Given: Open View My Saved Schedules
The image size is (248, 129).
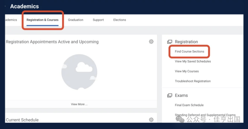Looking at the screenshot, I should 193,61.
